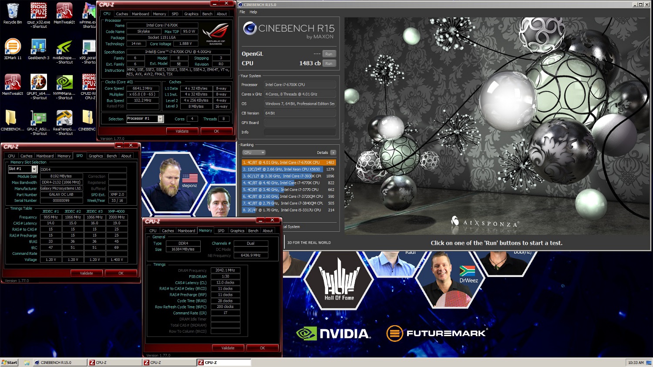Image resolution: width=653 pixels, height=367 pixels.
Task: Switch to Caches tab in top CPU-Z window
Action: coord(122,14)
